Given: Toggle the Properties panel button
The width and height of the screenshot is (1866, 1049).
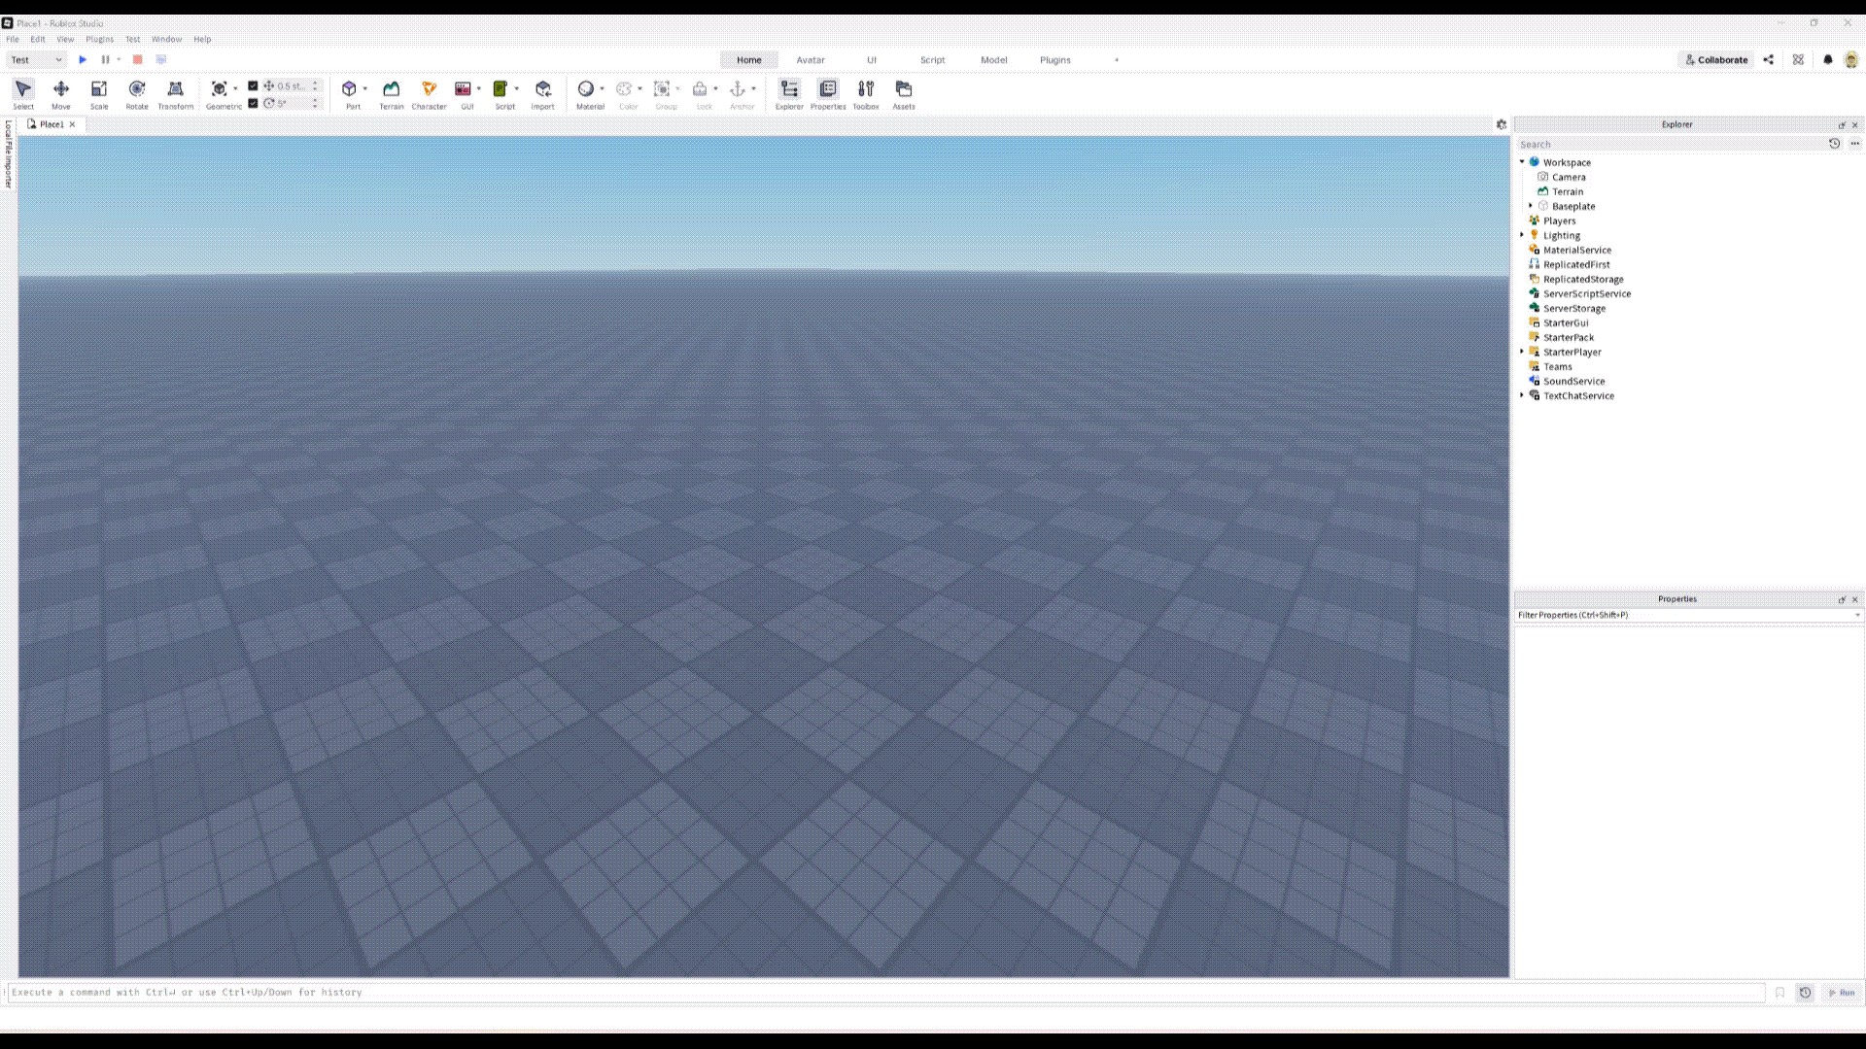Looking at the screenshot, I should coord(828,93).
